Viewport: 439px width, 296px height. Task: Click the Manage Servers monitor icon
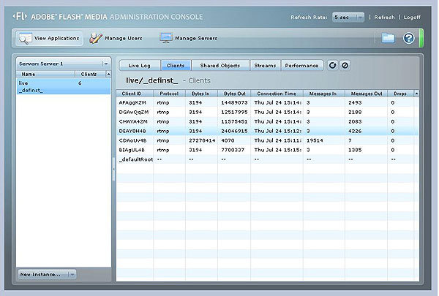166,38
